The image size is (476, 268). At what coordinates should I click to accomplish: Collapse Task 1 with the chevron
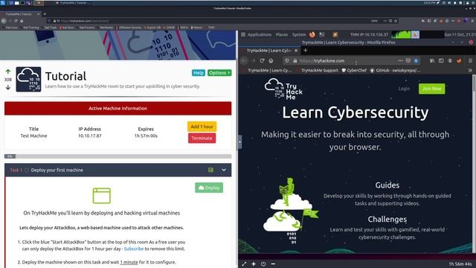pyautogui.click(x=224, y=170)
